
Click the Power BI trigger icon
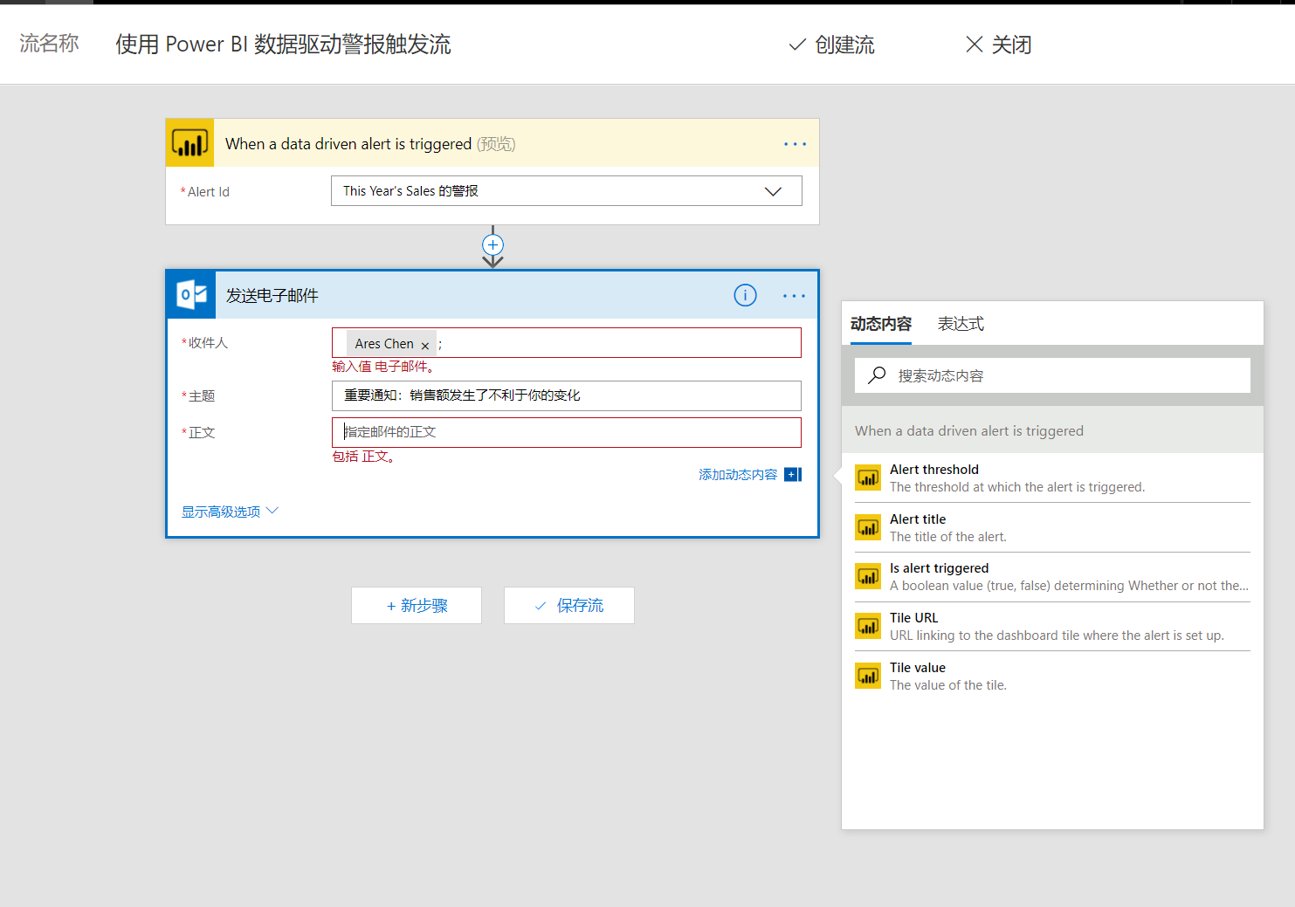click(189, 143)
